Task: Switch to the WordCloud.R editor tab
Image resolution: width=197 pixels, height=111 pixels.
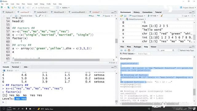Action: 59,12
